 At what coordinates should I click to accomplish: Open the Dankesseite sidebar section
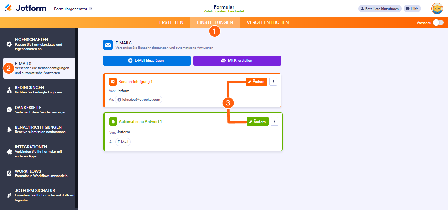click(x=39, y=110)
